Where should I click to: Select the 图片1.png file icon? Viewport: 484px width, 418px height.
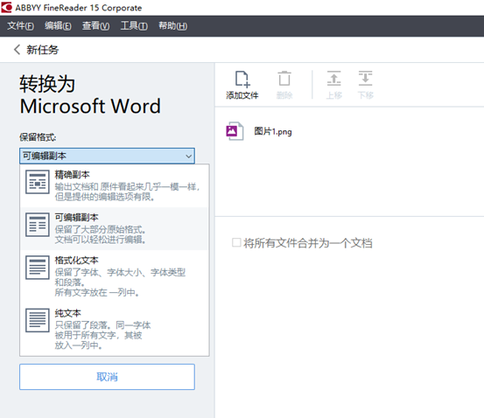235,131
